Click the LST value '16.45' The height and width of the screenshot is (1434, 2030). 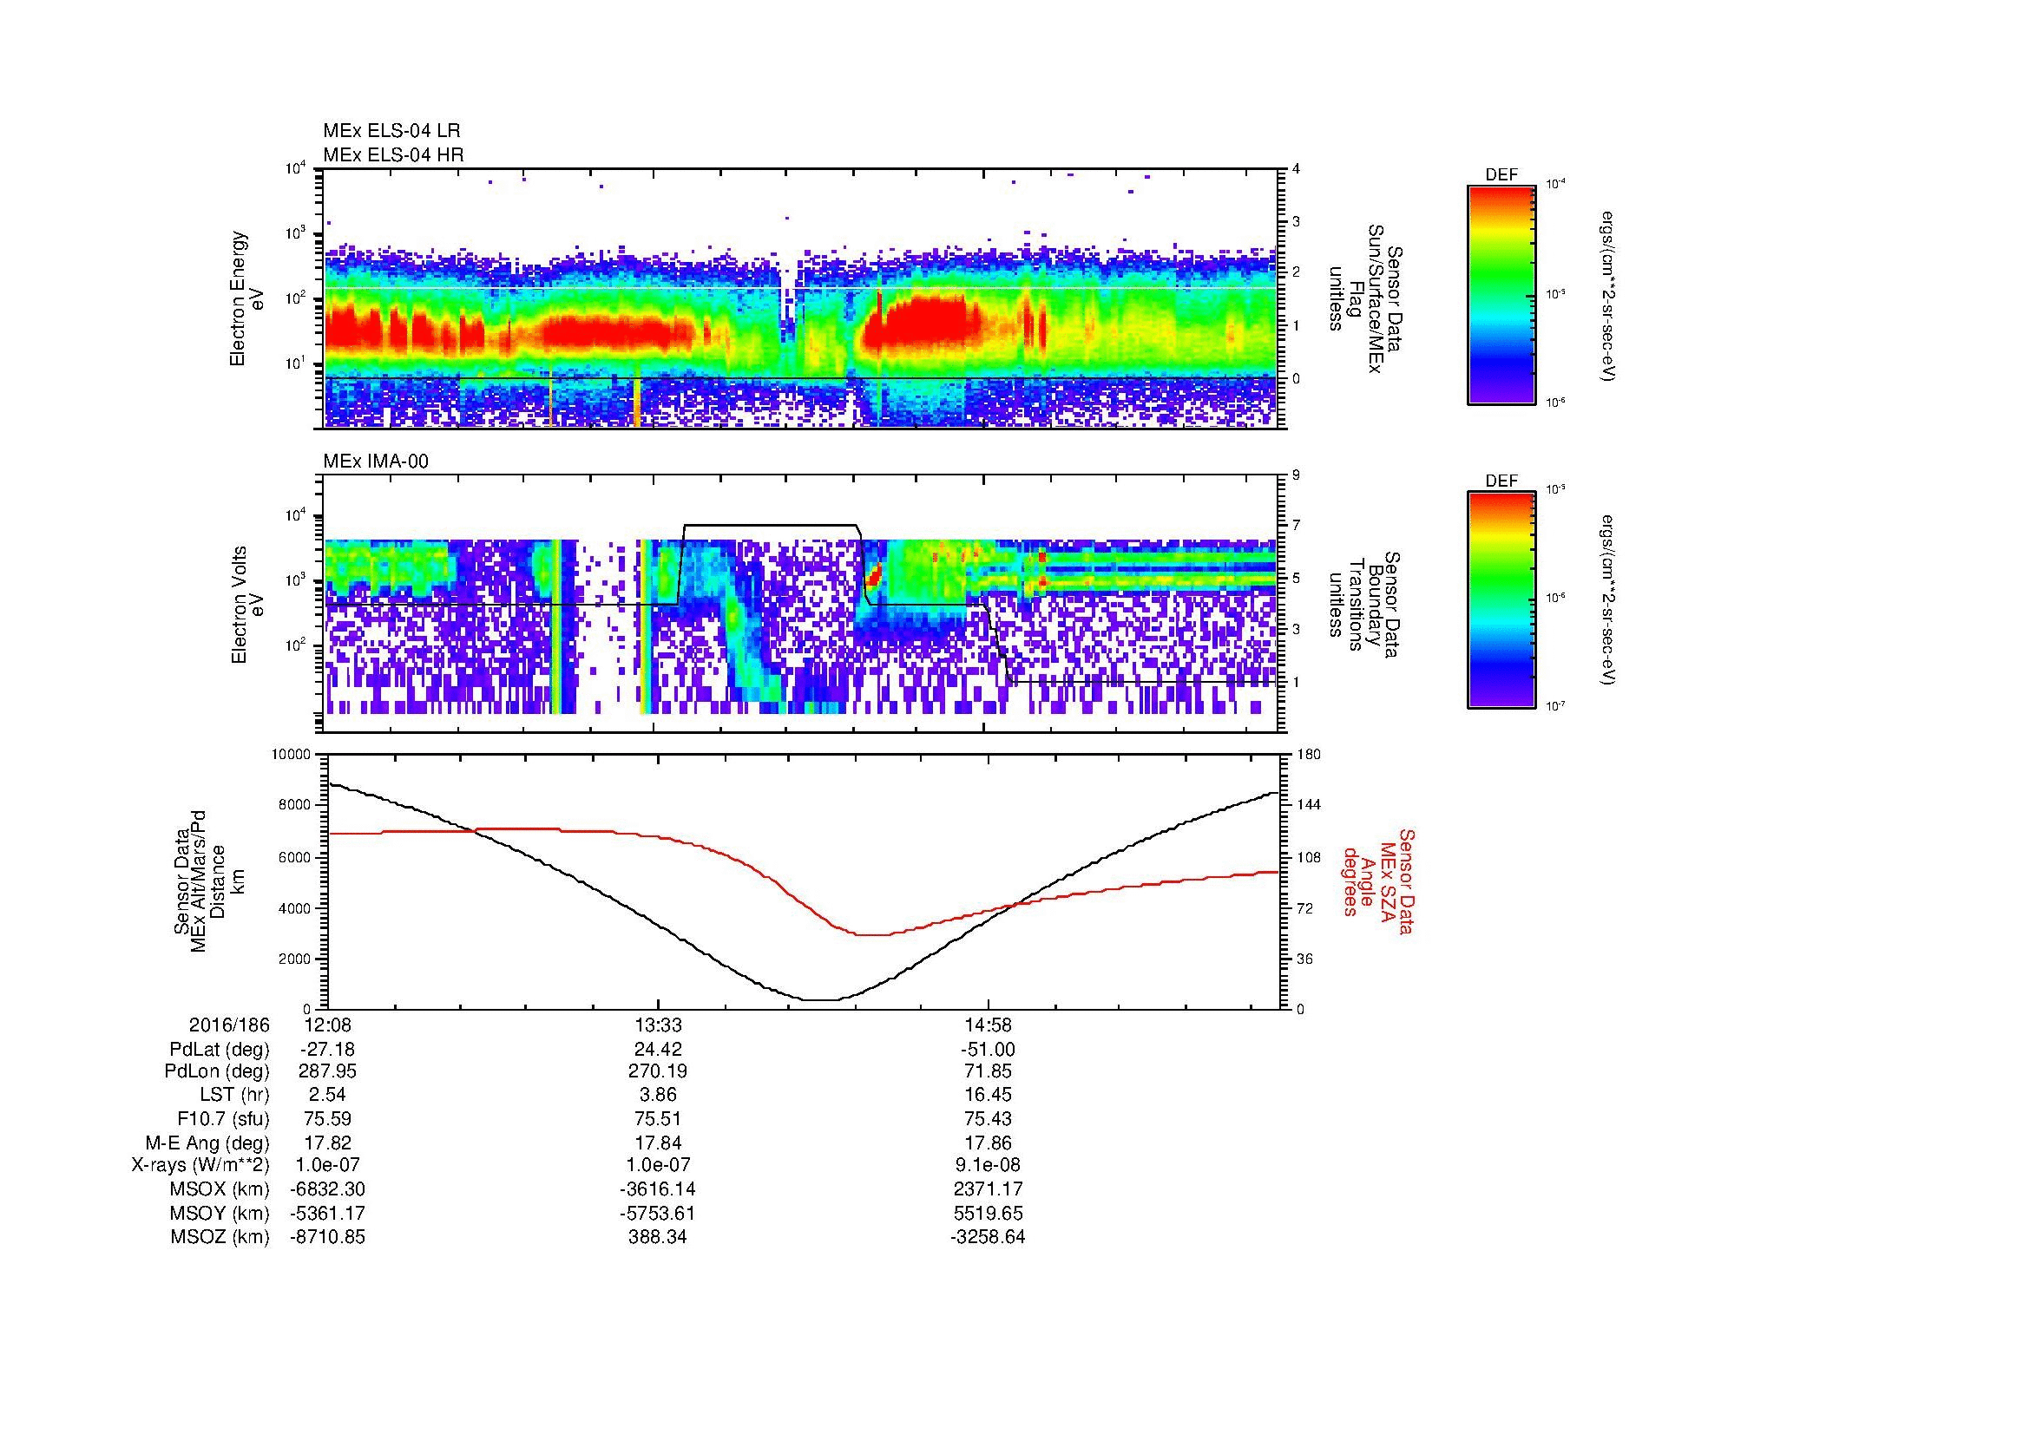tap(988, 1095)
